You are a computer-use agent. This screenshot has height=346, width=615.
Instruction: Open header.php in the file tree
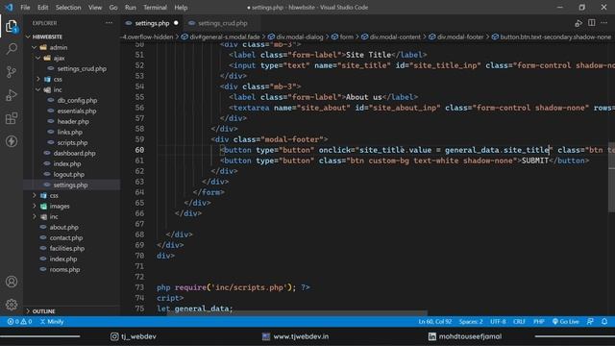[73, 122]
